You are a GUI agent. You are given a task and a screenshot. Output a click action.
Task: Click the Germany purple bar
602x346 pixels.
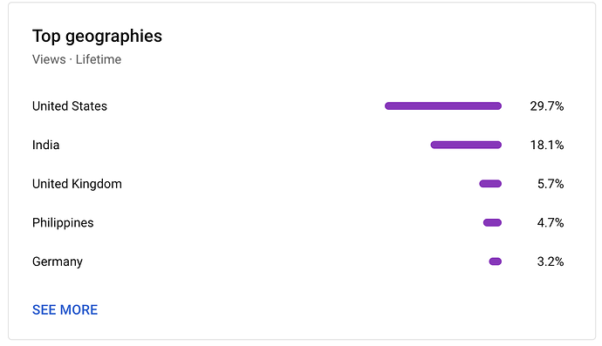point(496,261)
